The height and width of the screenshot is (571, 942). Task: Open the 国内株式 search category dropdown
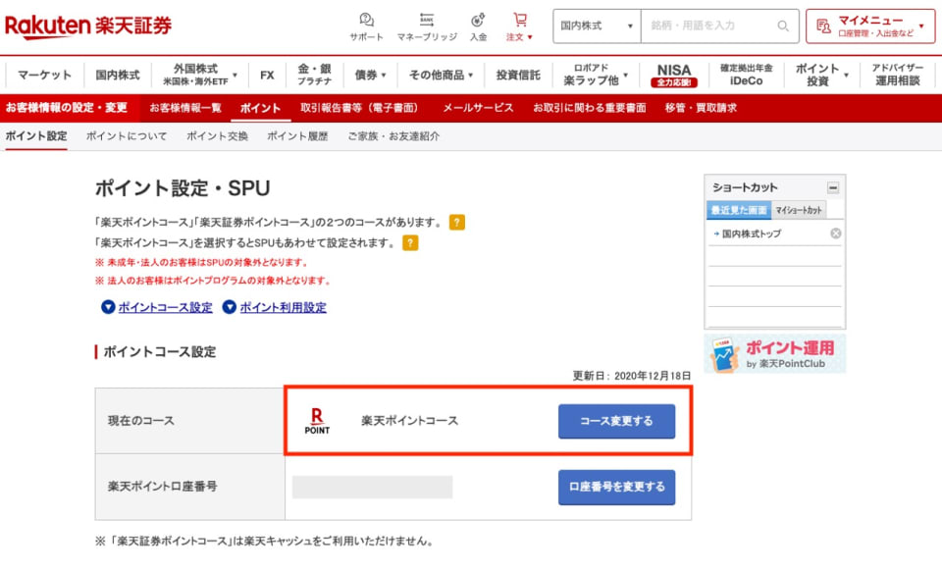coord(597,26)
